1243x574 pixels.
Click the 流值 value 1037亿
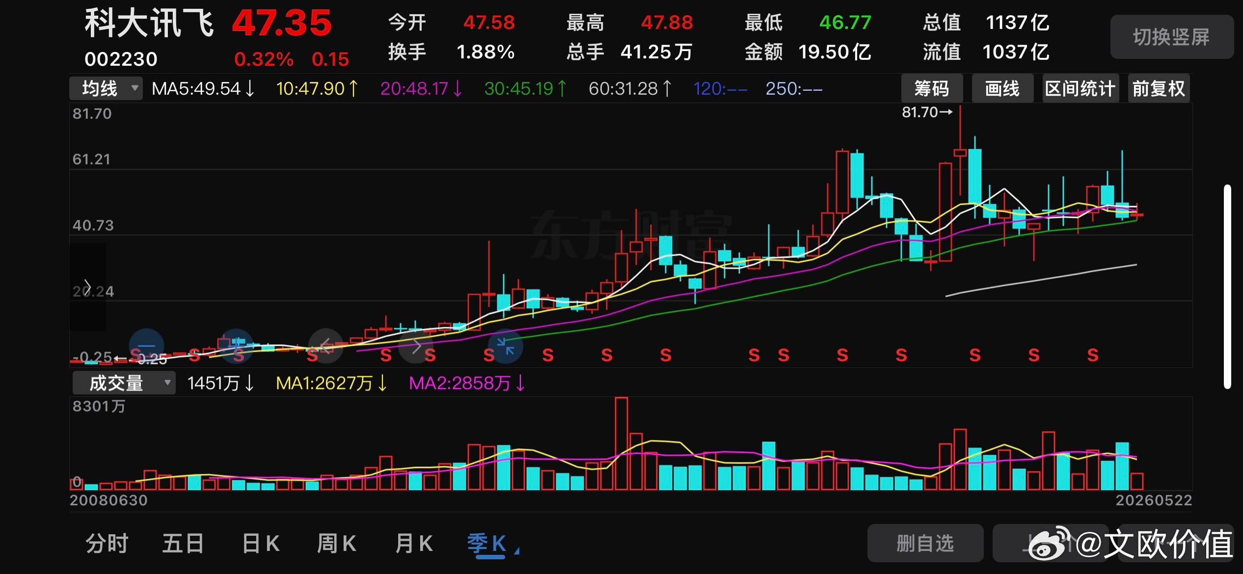click(1016, 52)
